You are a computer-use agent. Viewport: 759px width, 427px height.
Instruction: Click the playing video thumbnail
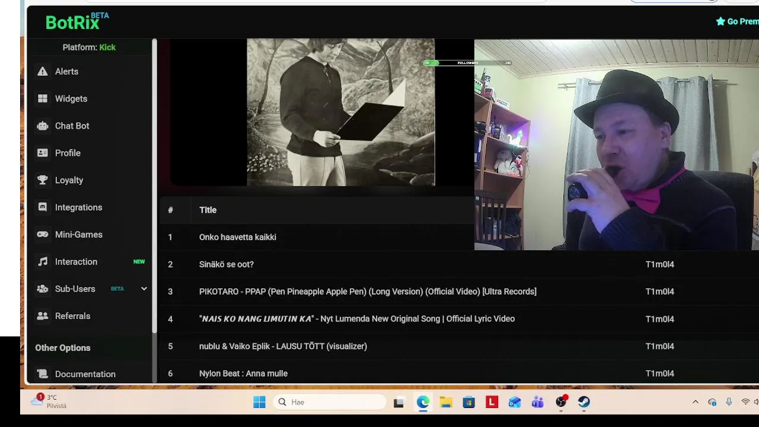340,113
